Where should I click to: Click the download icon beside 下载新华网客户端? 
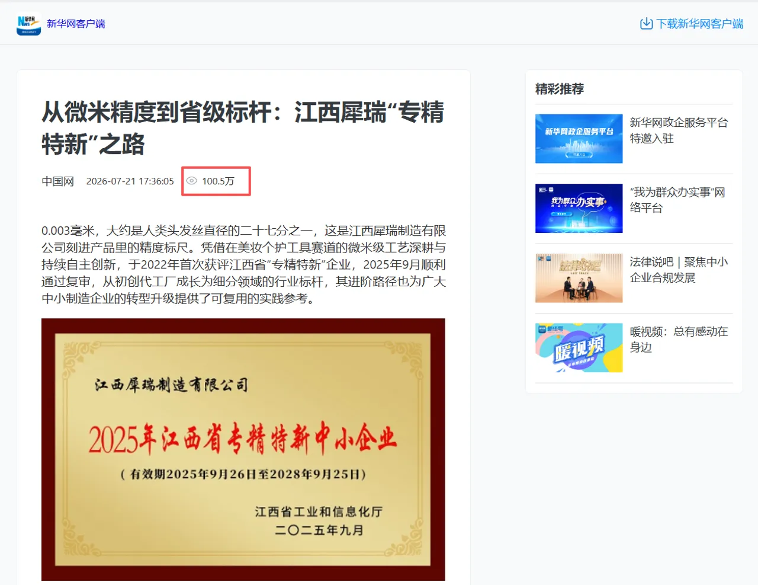point(646,24)
